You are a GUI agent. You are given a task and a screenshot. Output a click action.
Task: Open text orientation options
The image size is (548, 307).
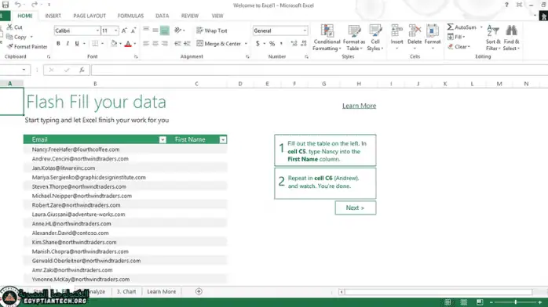179,31
